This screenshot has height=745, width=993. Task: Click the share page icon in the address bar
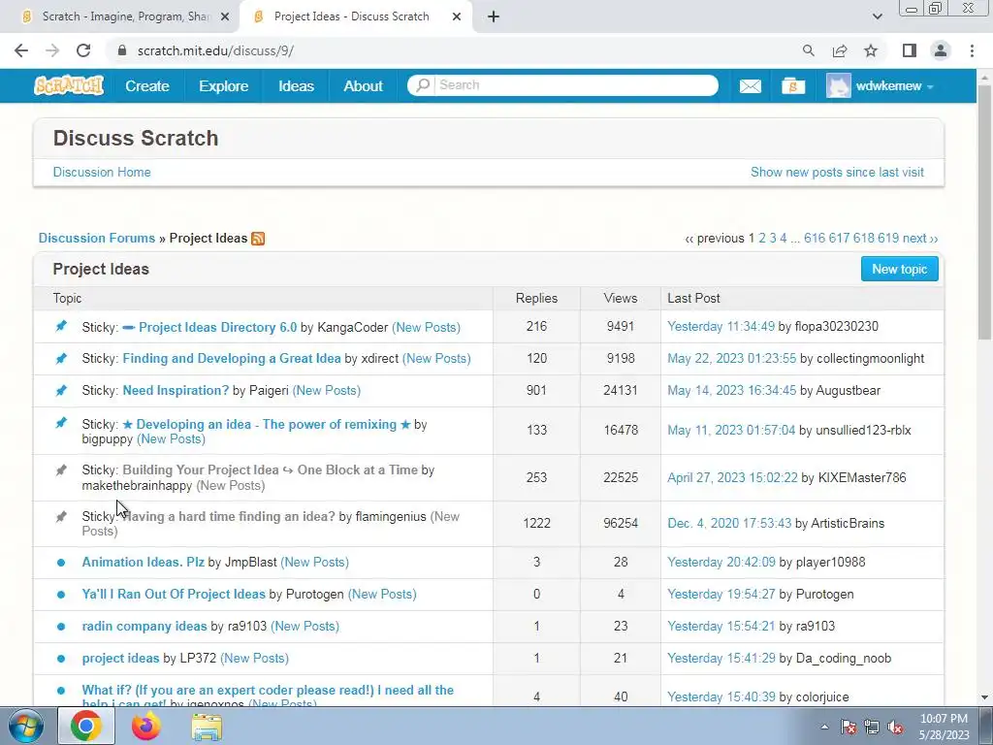[x=840, y=50]
